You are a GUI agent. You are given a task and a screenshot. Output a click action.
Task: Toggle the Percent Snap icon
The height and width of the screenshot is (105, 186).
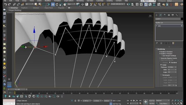coord(99,5)
